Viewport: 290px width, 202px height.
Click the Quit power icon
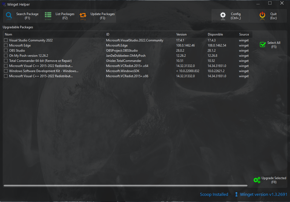coord(262,16)
